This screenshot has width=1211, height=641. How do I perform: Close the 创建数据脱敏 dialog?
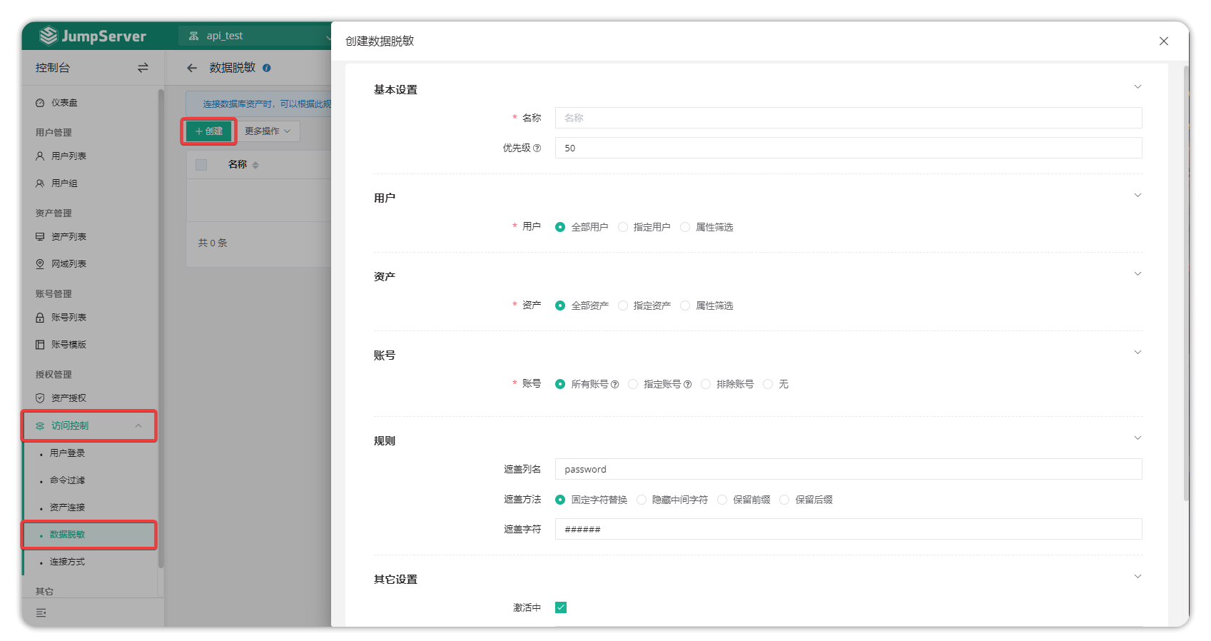(x=1164, y=41)
